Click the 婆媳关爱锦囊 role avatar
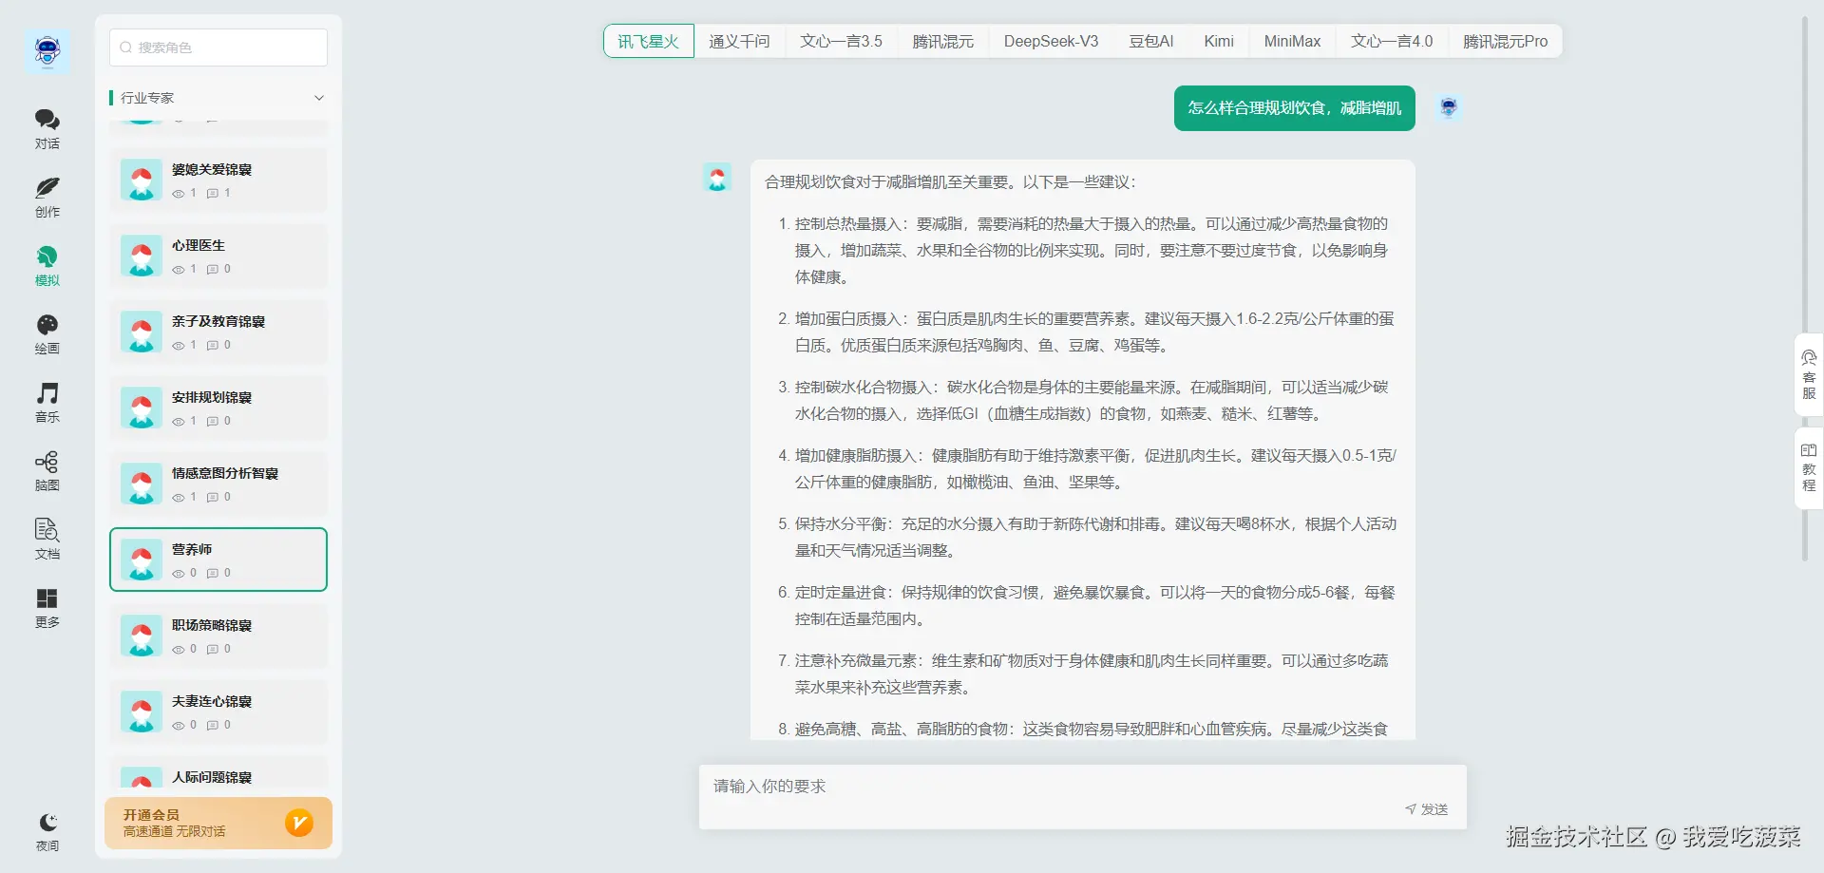The image size is (1824, 873). point(142,180)
